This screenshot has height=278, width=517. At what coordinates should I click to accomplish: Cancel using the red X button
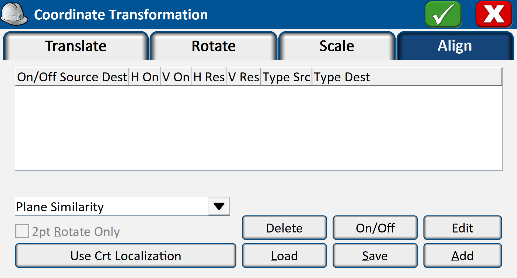coord(494,14)
